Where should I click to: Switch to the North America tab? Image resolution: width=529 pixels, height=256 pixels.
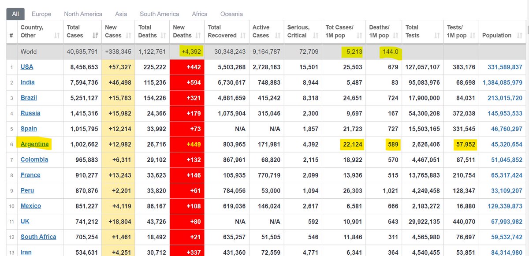pyautogui.click(x=83, y=14)
